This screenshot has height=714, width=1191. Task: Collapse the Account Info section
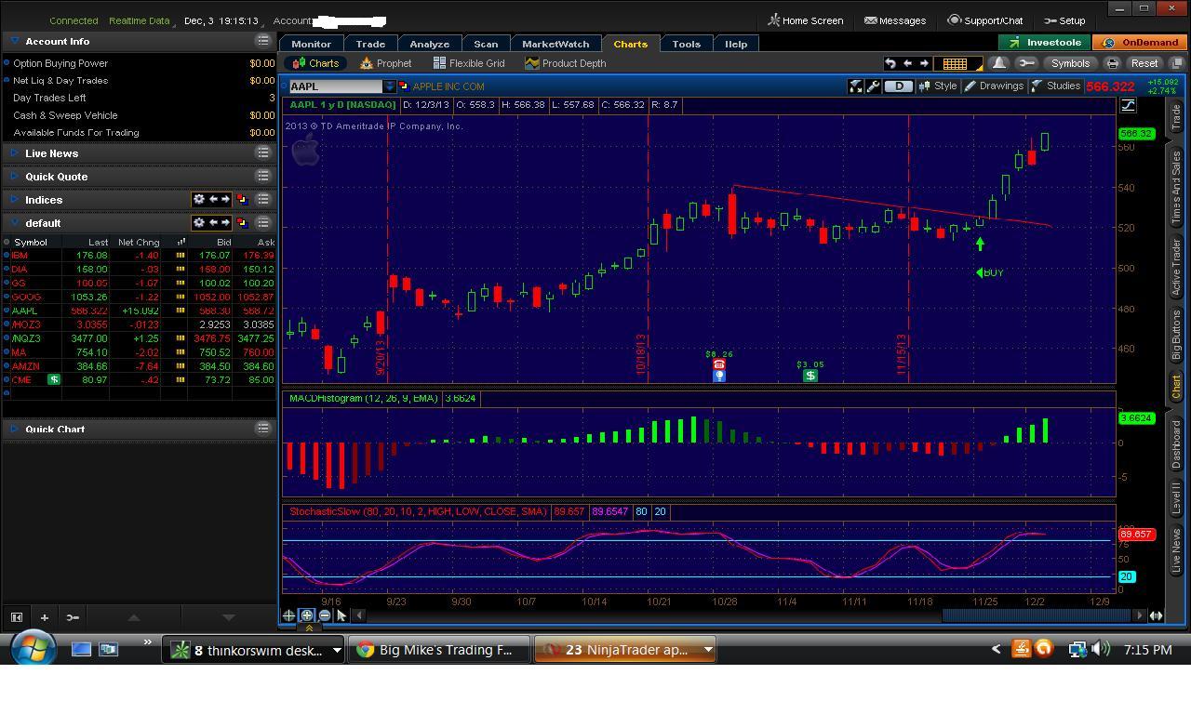click(15, 41)
